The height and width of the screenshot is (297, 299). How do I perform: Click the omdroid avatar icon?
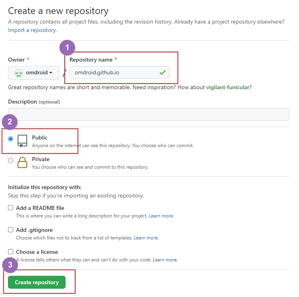[x=19, y=73]
